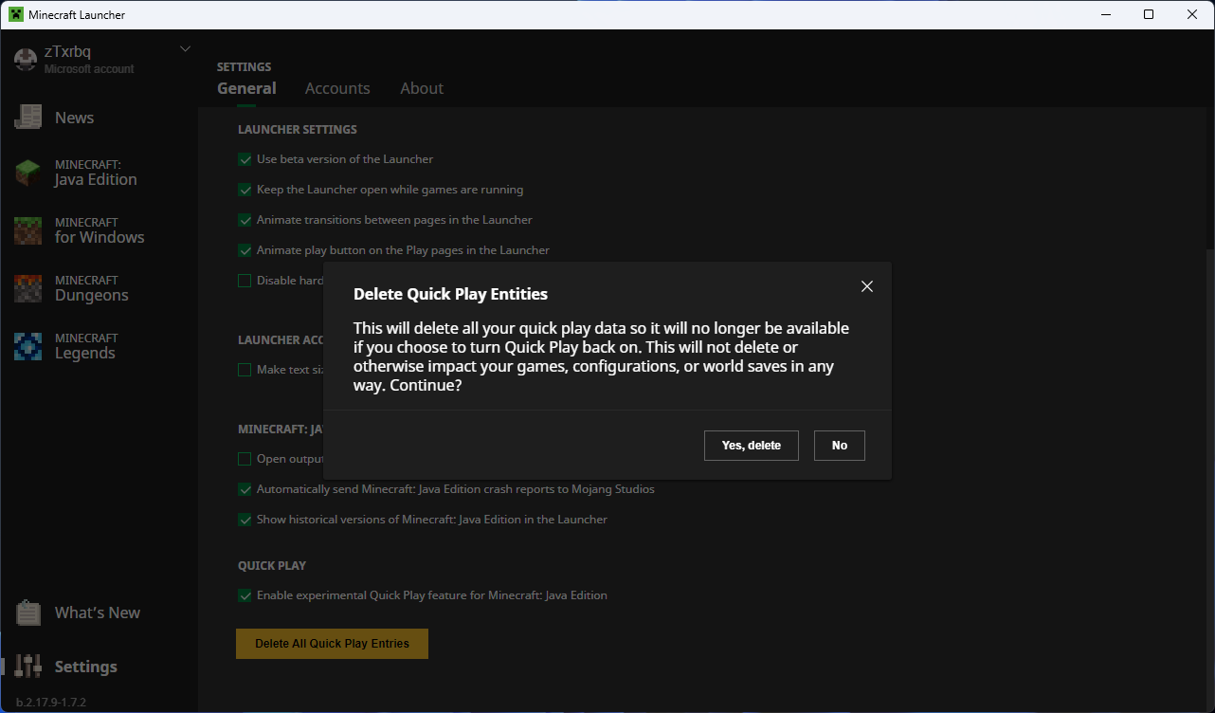Viewport: 1215px width, 713px height.
Task: Toggle 'Show historical versions' checkbox
Action: point(245,520)
